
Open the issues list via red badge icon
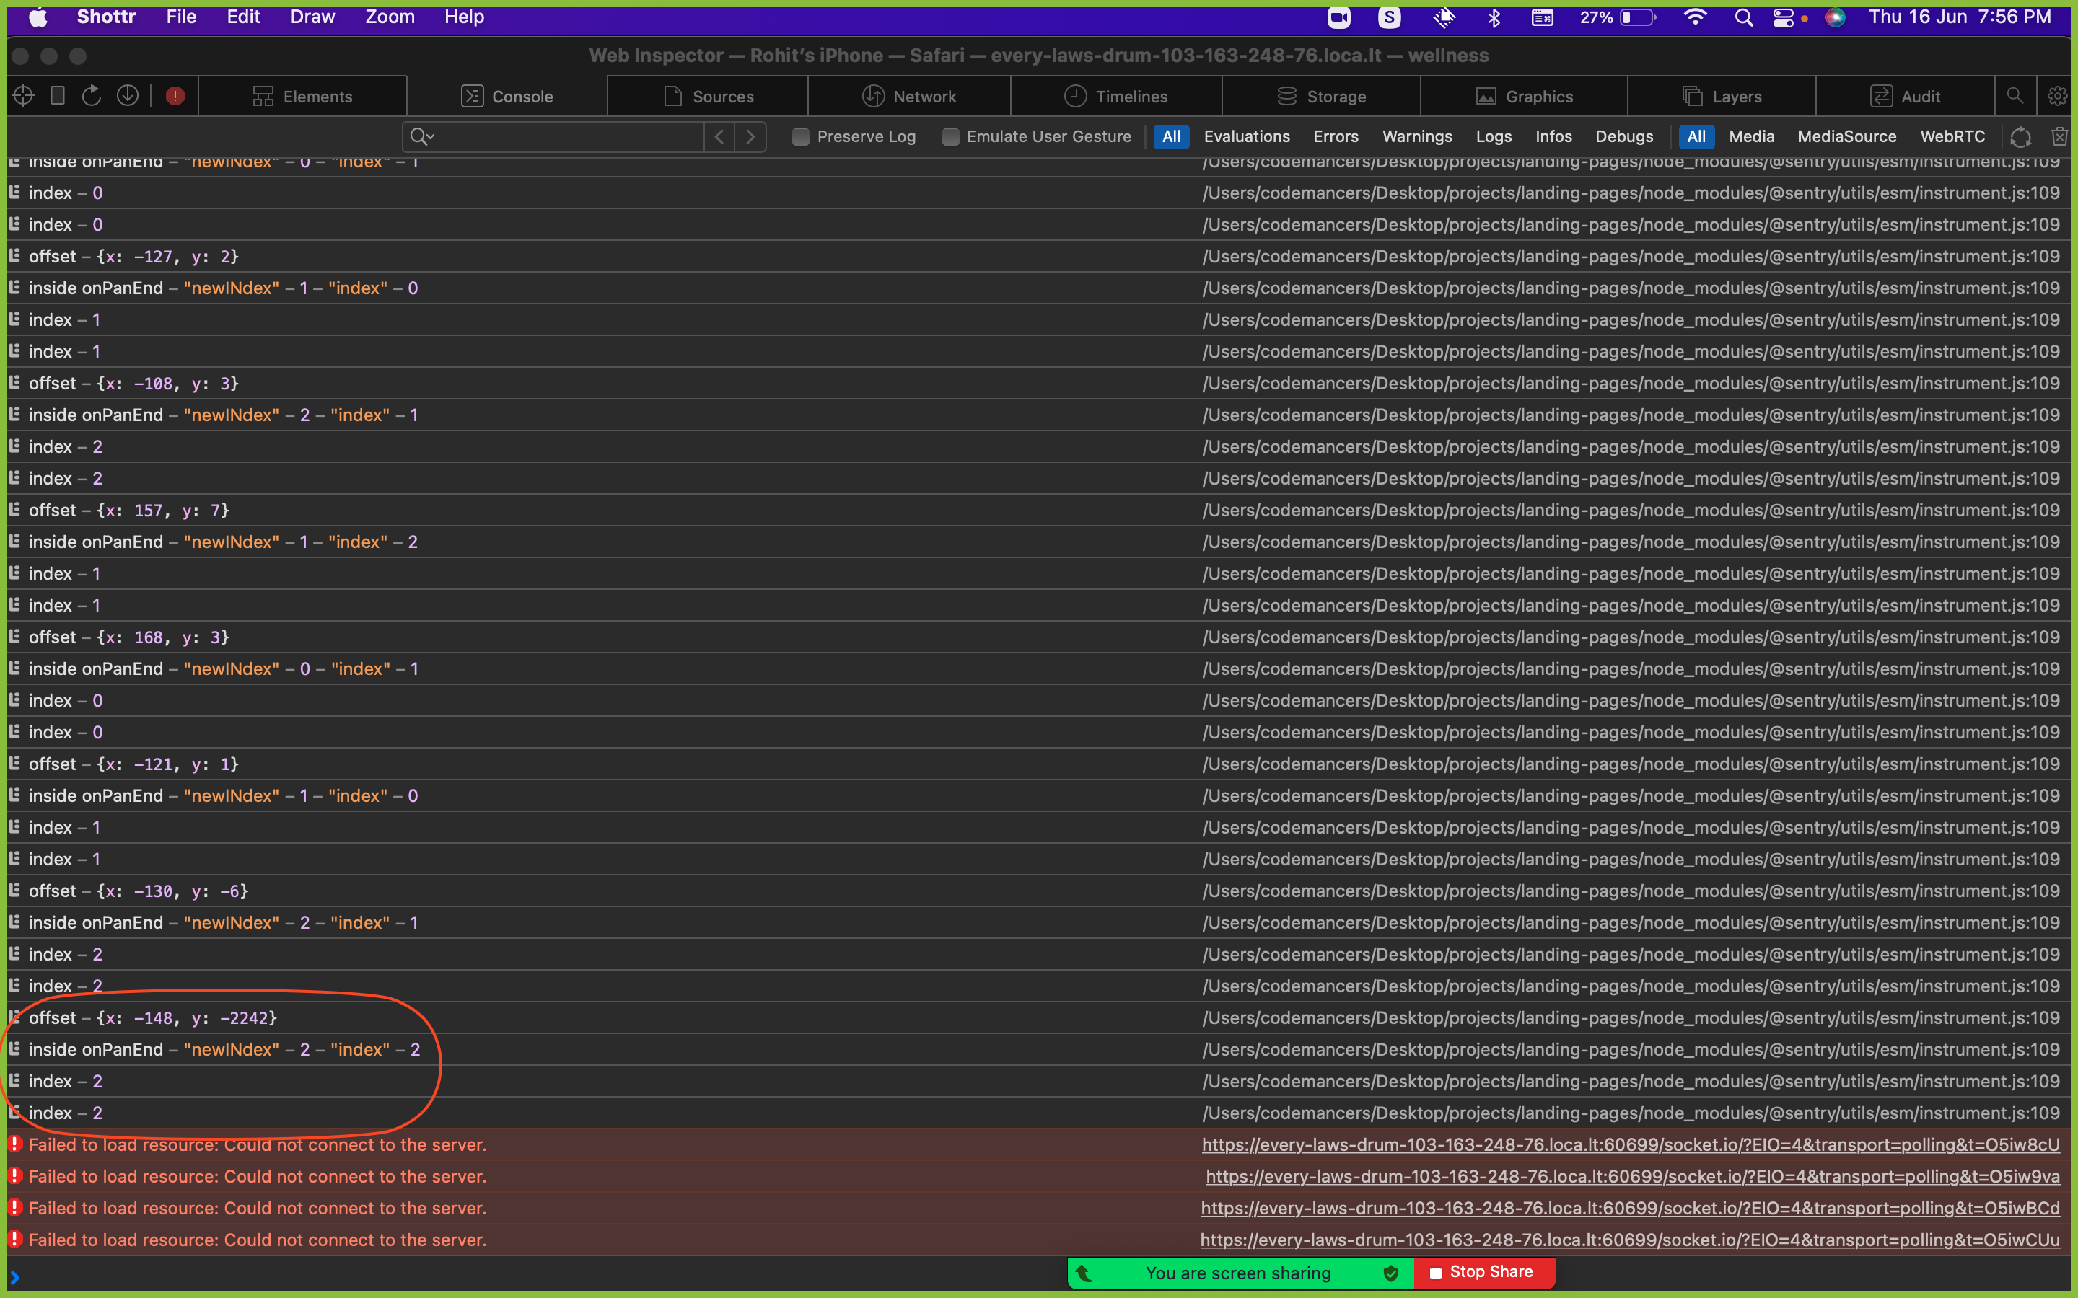pyautogui.click(x=176, y=95)
